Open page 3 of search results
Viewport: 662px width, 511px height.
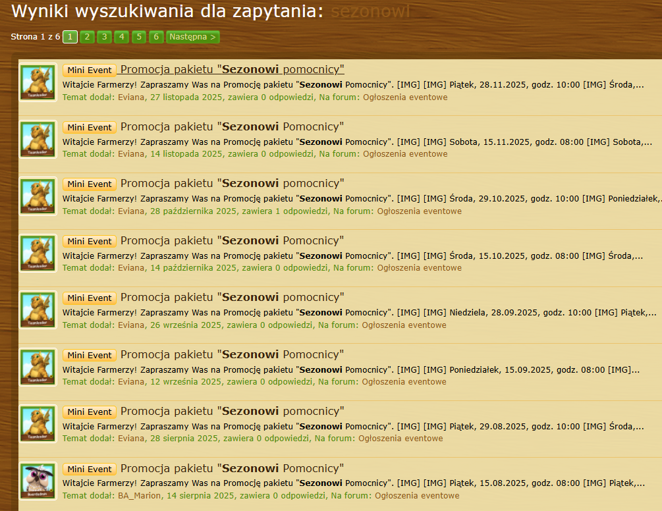[x=104, y=37]
